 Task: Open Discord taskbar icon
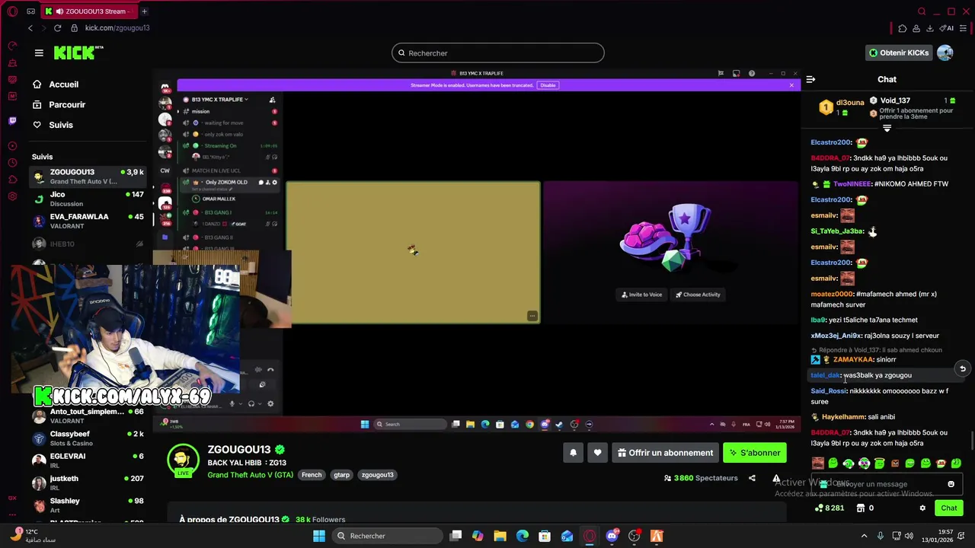coord(612,536)
